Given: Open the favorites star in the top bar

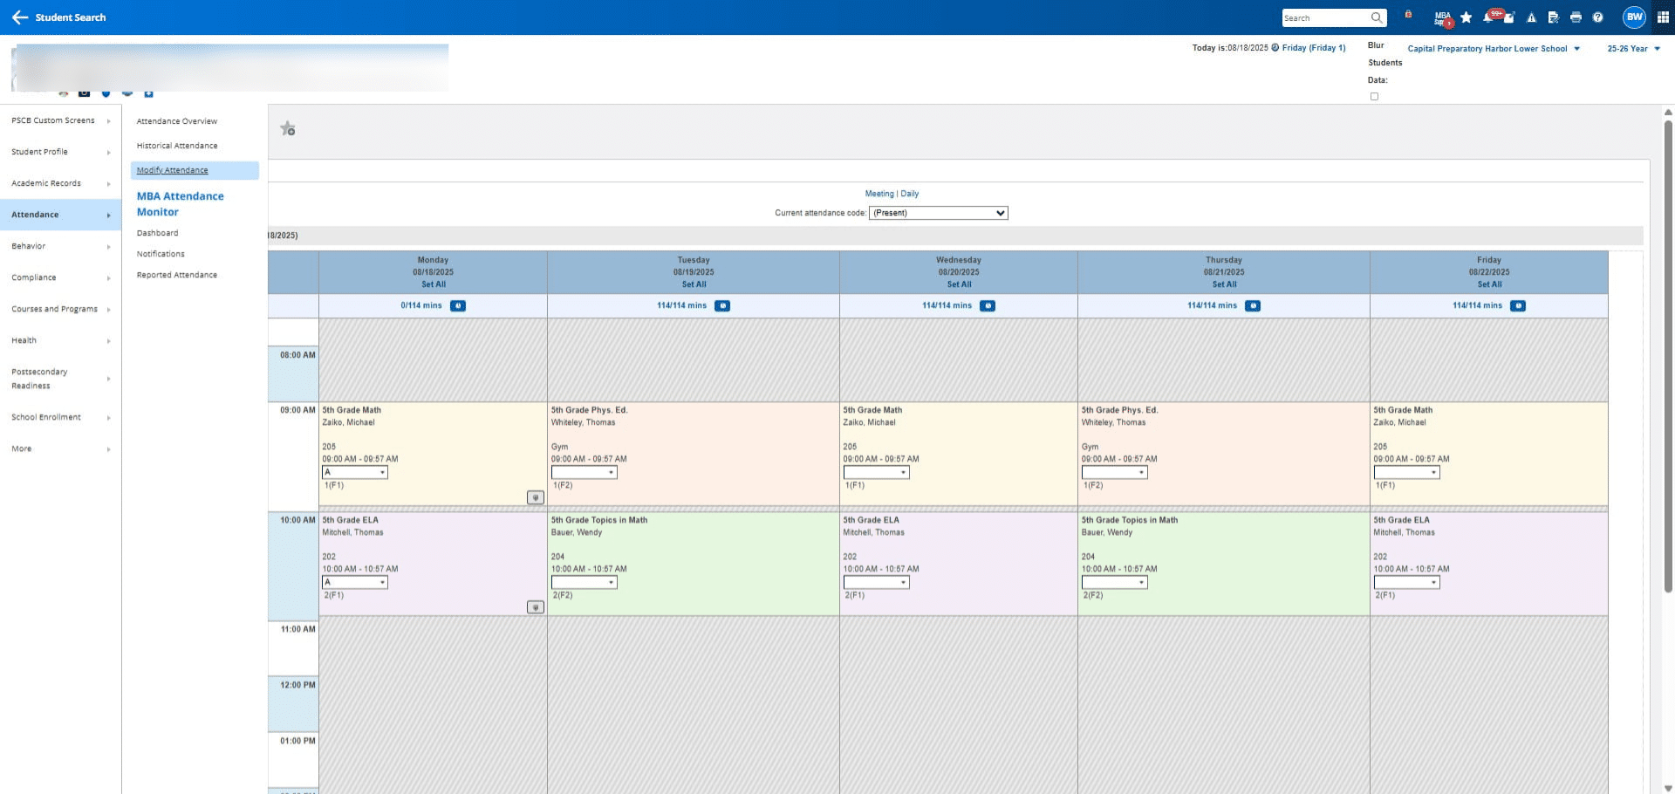Looking at the screenshot, I should (x=1466, y=17).
